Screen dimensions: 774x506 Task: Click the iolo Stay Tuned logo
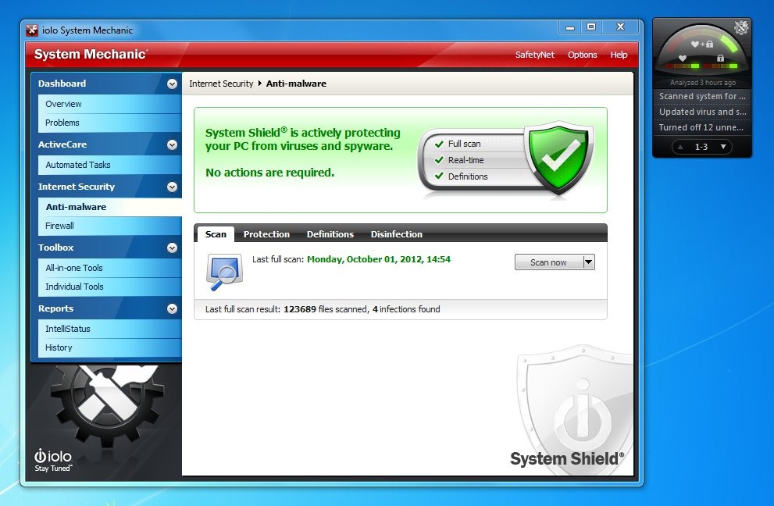coord(53,460)
